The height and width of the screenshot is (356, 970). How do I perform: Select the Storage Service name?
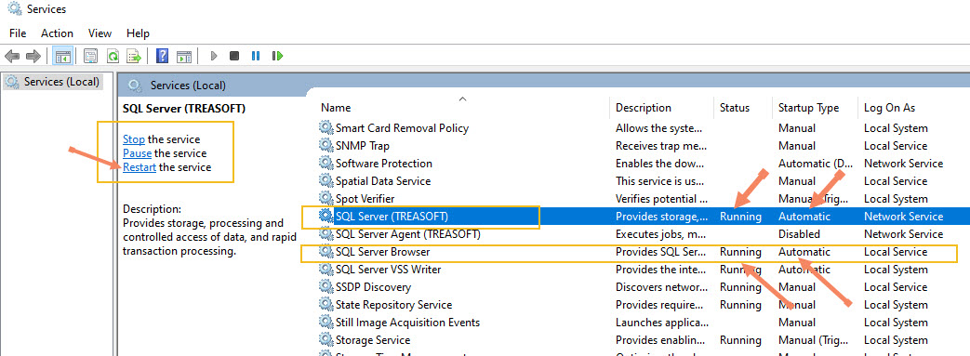click(373, 340)
